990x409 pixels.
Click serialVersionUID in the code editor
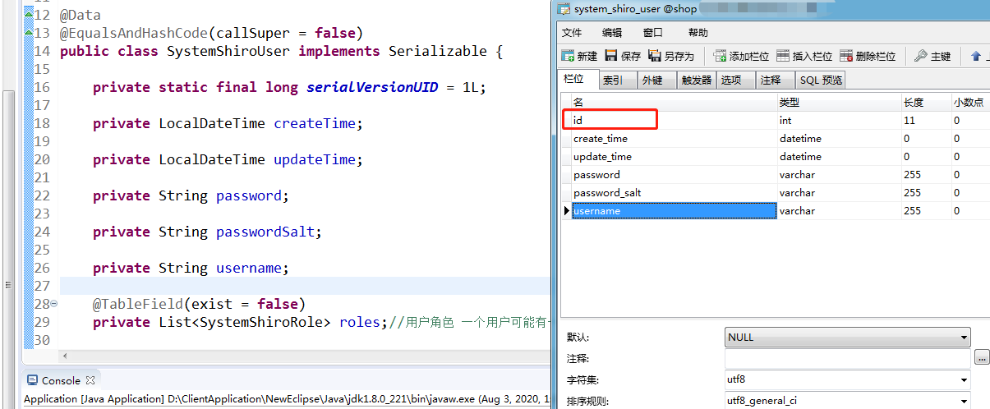(x=372, y=87)
